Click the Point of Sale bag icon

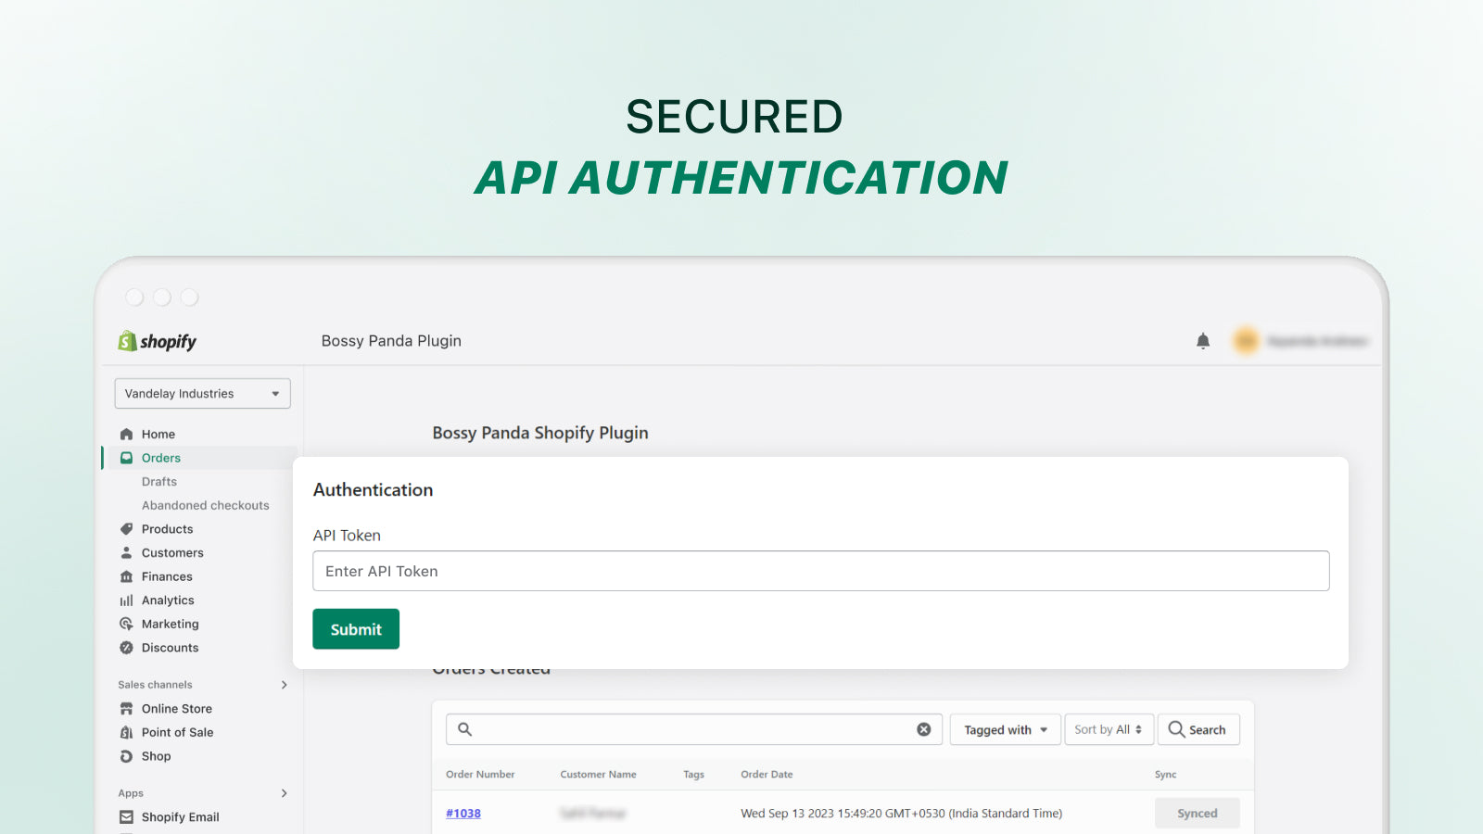coord(126,732)
